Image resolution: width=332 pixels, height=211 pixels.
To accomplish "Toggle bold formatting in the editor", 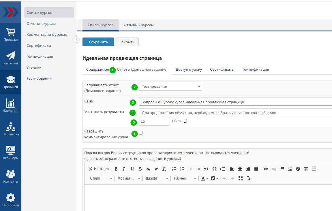I will click(x=116, y=169).
